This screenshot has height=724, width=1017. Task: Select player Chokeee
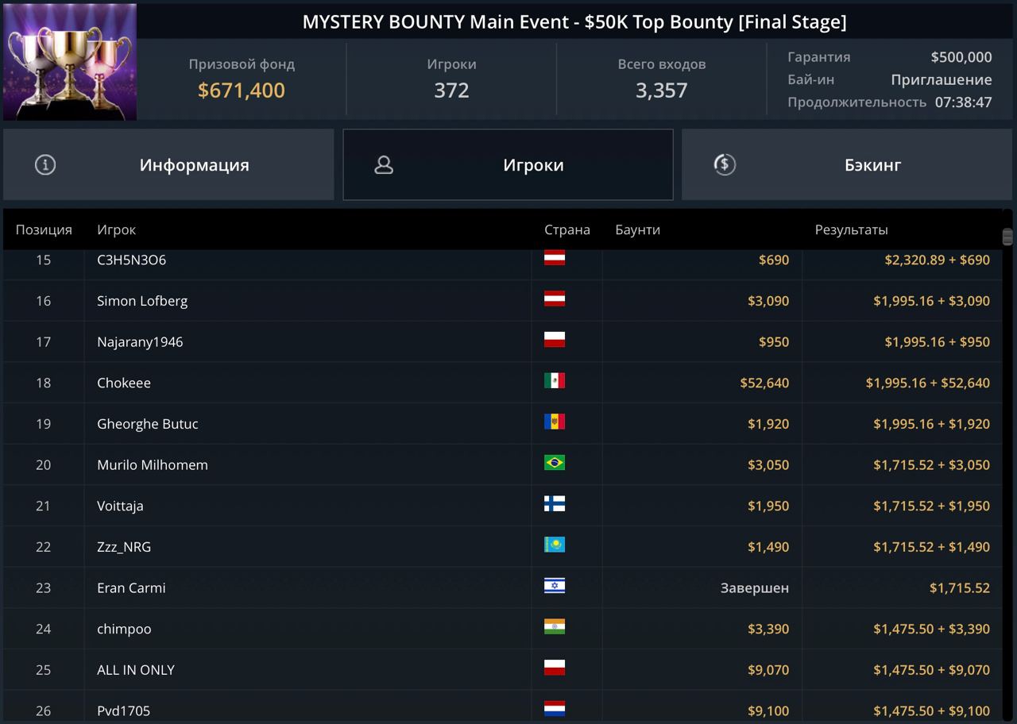pyautogui.click(x=124, y=383)
